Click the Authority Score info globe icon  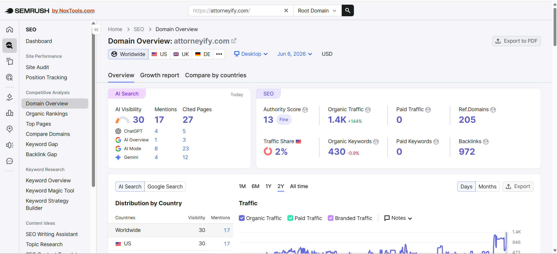(x=305, y=110)
